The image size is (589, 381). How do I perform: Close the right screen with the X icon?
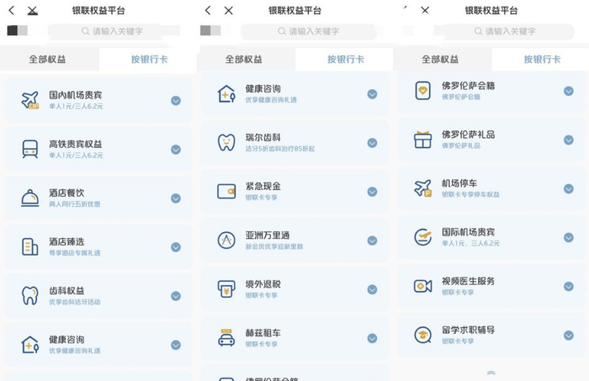(425, 10)
